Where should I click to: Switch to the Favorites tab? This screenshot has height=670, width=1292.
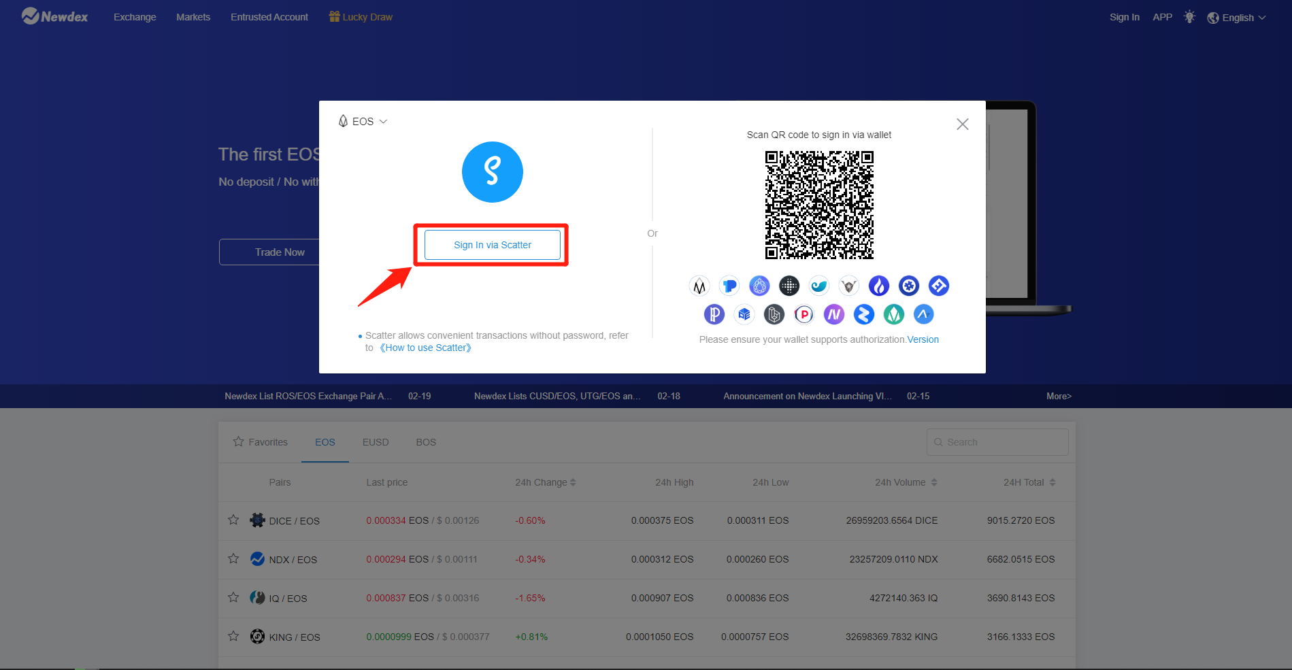coord(261,442)
